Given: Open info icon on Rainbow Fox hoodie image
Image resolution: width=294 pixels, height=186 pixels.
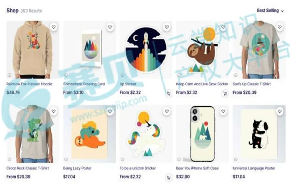Looking at the screenshot, I should [10, 75].
